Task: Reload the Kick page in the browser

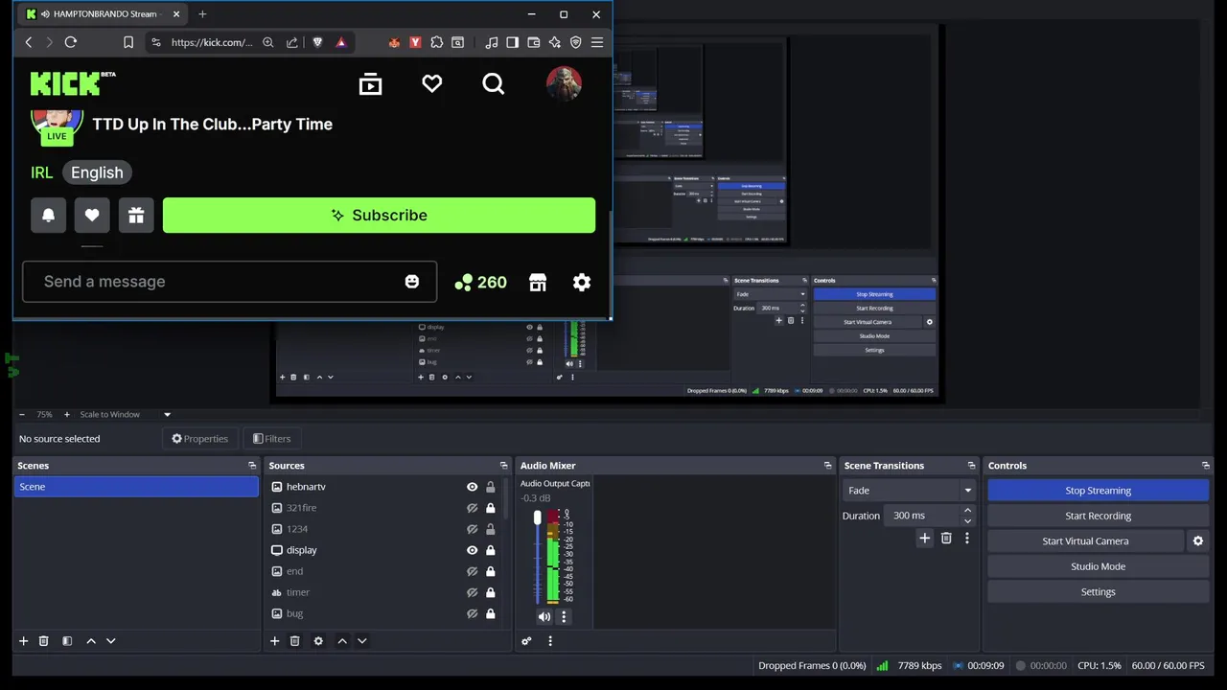Action: 70,42
